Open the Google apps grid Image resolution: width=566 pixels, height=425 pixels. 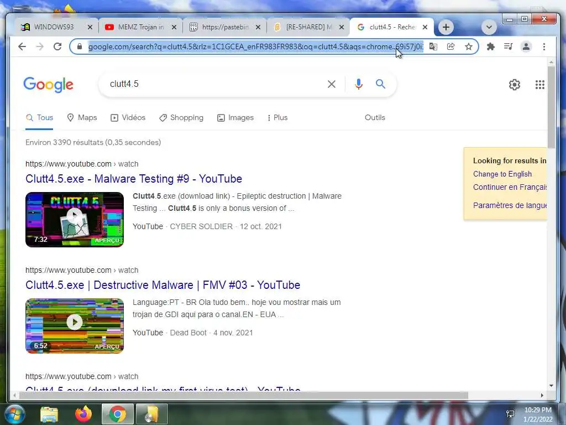tap(539, 85)
